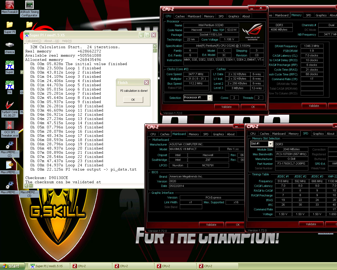
Task: Select Mainboard tab in CPU-Z Memory window
Action: pos(282,15)
